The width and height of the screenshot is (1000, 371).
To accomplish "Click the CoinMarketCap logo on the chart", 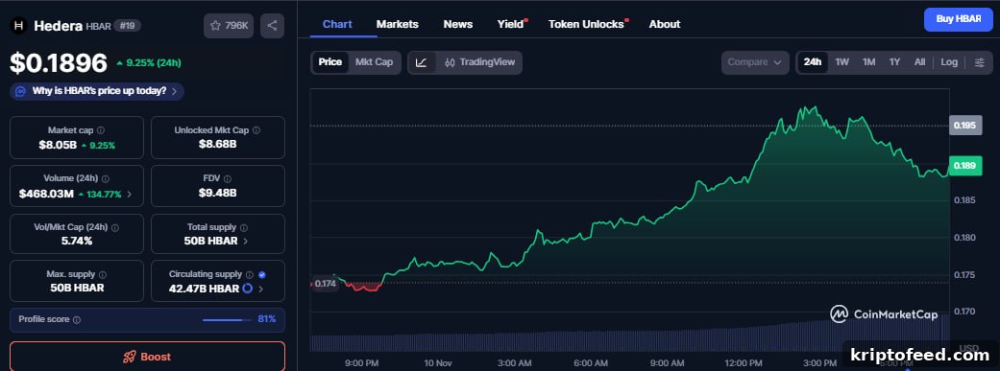I will pyautogui.click(x=884, y=313).
